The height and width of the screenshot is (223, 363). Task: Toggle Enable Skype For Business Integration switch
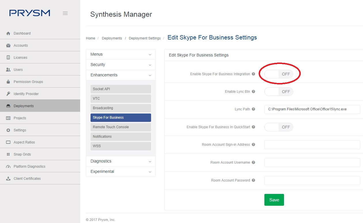[x=279, y=74]
